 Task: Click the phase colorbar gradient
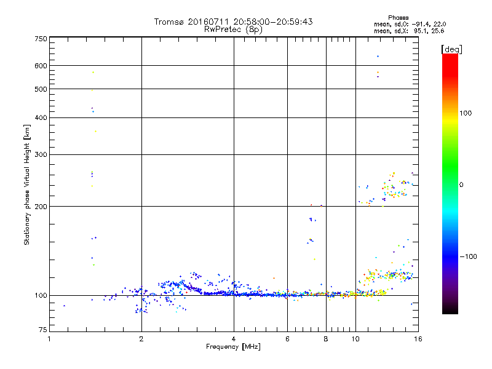(x=450, y=183)
